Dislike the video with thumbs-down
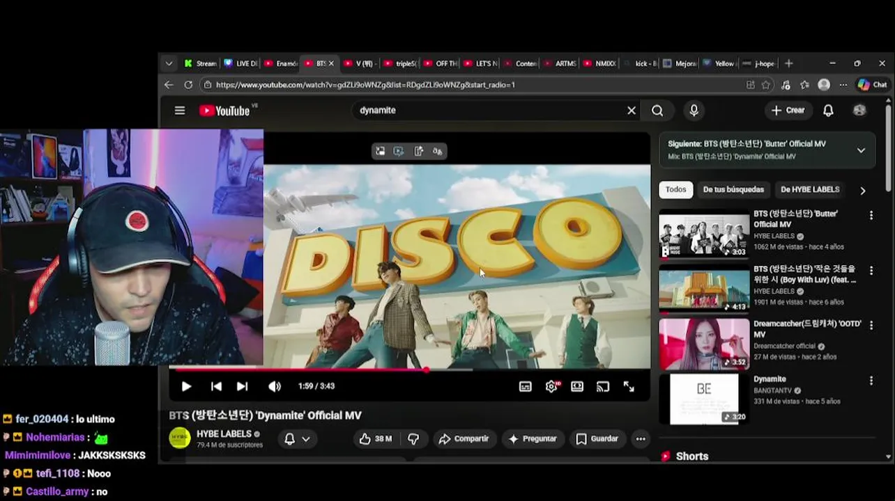This screenshot has width=895, height=501. coord(413,439)
